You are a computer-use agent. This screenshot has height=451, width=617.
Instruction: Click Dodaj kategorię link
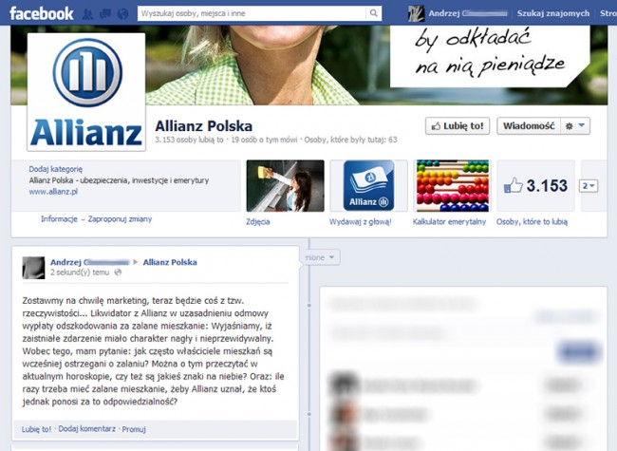point(55,169)
